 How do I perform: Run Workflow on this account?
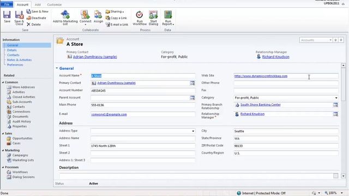tap(140, 18)
